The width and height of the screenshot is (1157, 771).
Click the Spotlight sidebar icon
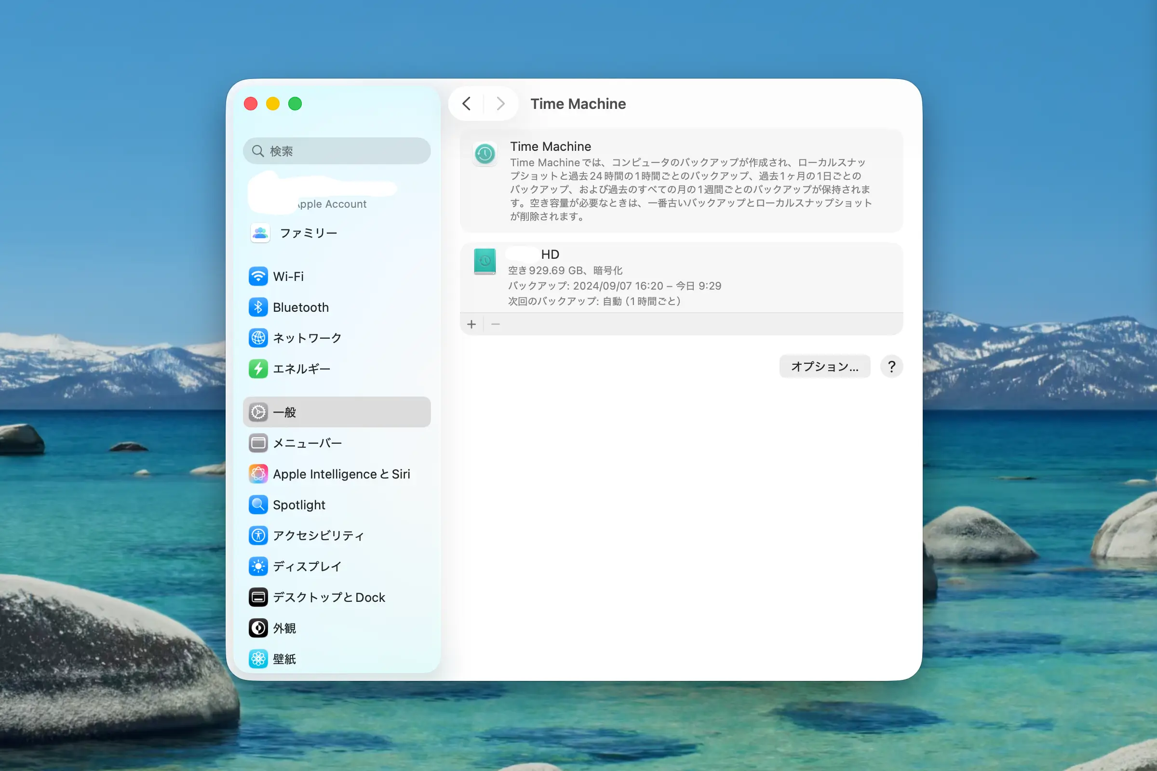click(258, 505)
